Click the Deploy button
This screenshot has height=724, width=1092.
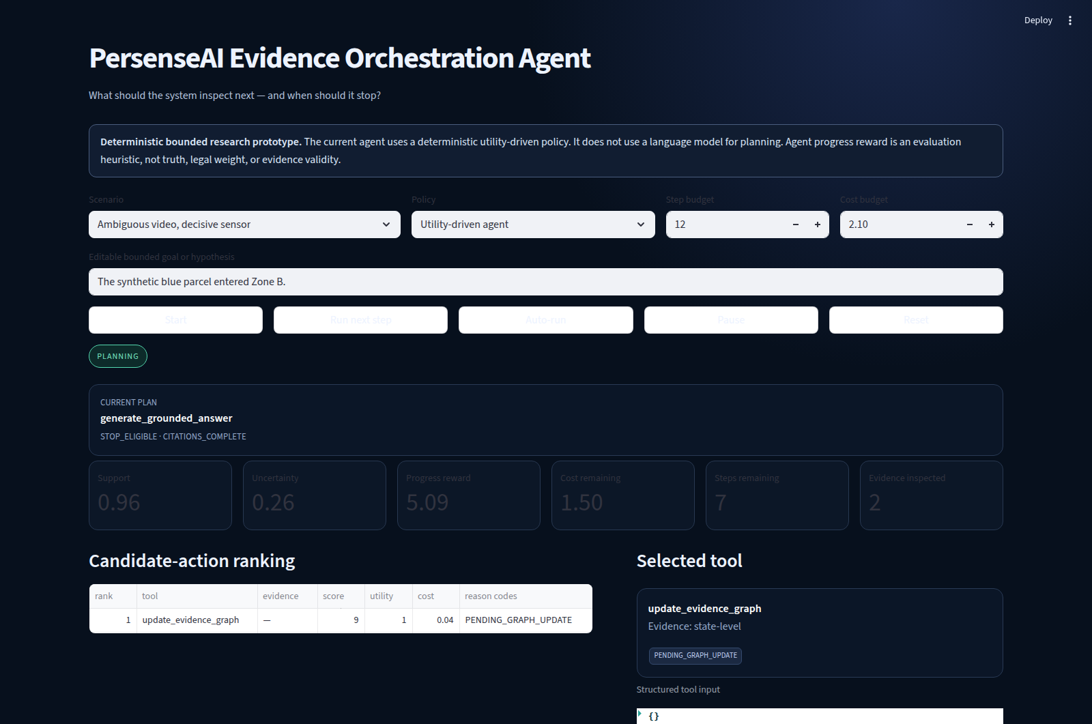(x=1038, y=20)
